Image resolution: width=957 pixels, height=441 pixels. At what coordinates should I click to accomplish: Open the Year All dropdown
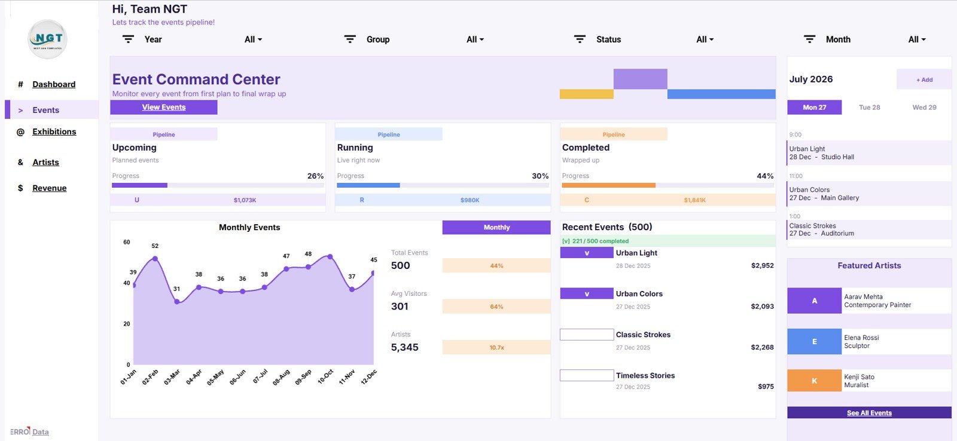tap(253, 39)
